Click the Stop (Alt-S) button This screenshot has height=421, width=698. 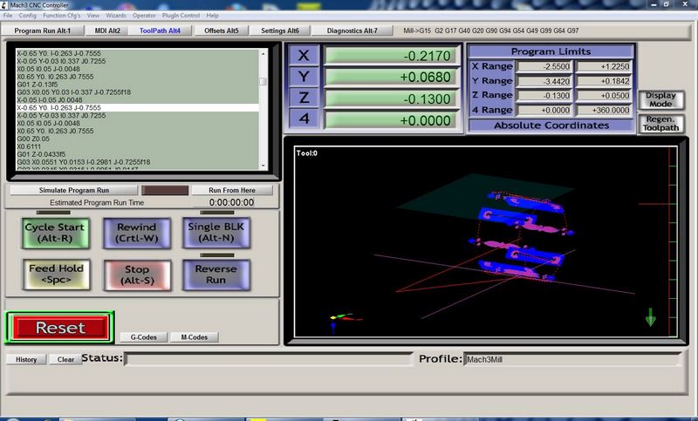click(137, 275)
